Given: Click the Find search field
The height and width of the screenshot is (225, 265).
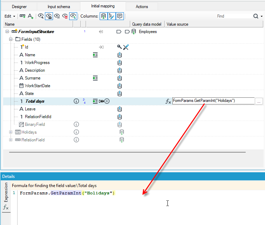Looking at the screenshot, I should (x=234, y=16).
